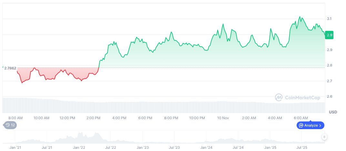Select Jul '25 on the navigator timeline

pyautogui.click(x=302, y=148)
